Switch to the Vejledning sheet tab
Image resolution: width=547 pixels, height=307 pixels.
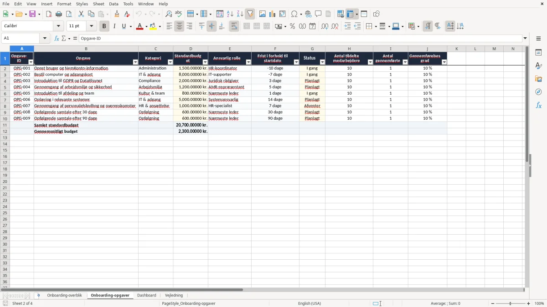(174, 296)
